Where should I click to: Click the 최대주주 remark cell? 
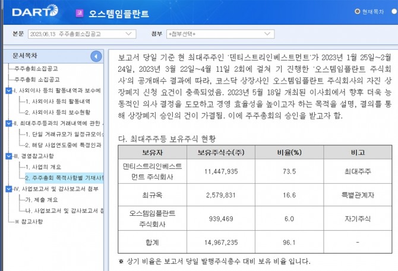click(x=358, y=171)
